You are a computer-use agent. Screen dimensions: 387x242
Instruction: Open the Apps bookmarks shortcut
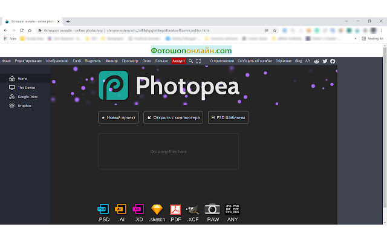(10, 39)
